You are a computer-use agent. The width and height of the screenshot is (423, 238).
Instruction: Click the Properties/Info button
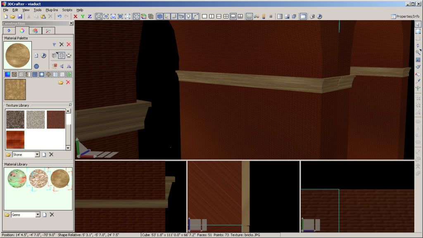click(405, 16)
